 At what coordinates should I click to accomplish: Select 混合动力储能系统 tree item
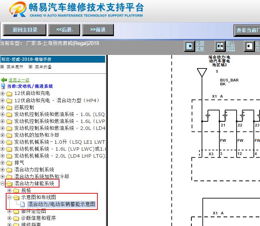(x=34, y=183)
